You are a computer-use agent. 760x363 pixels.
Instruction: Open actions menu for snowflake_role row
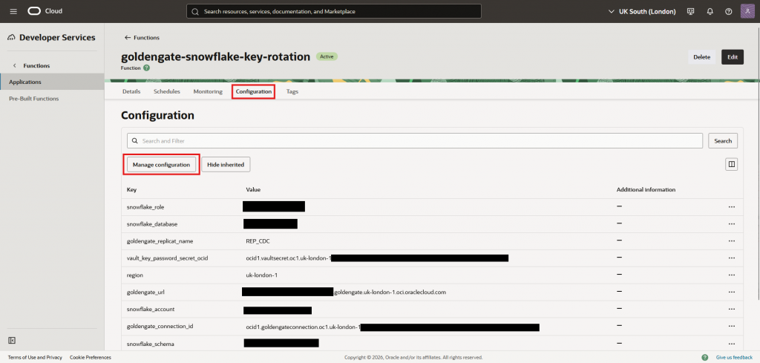point(731,207)
